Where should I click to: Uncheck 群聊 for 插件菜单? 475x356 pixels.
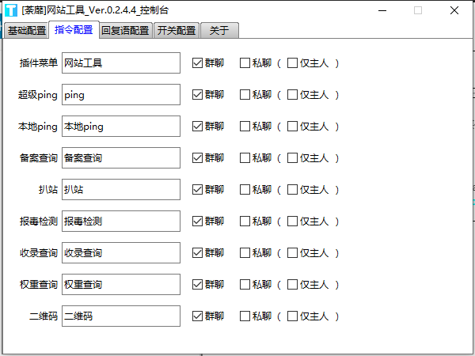pyautogui.click(x=198, y=63)
